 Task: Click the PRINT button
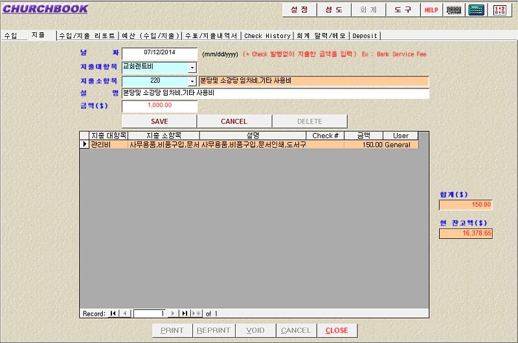[172, 330]
